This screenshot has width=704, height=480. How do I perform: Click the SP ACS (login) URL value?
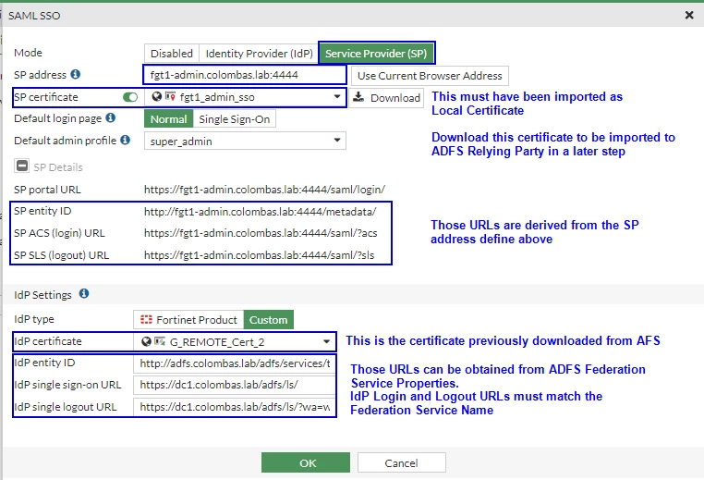pos(261,233)
